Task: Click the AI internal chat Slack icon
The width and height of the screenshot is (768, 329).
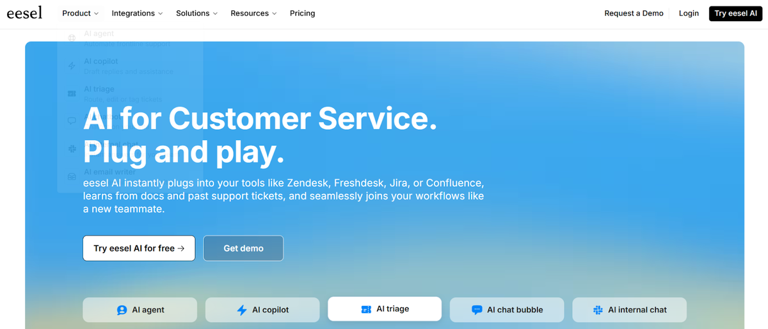Action: 598,310
